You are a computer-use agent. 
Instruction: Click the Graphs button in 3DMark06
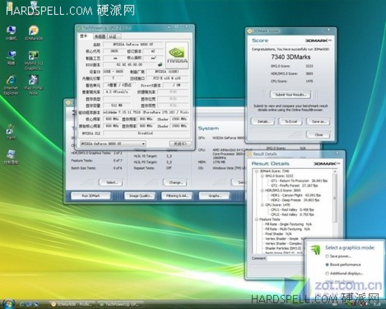pyautogui.click(x=214, y=196)
